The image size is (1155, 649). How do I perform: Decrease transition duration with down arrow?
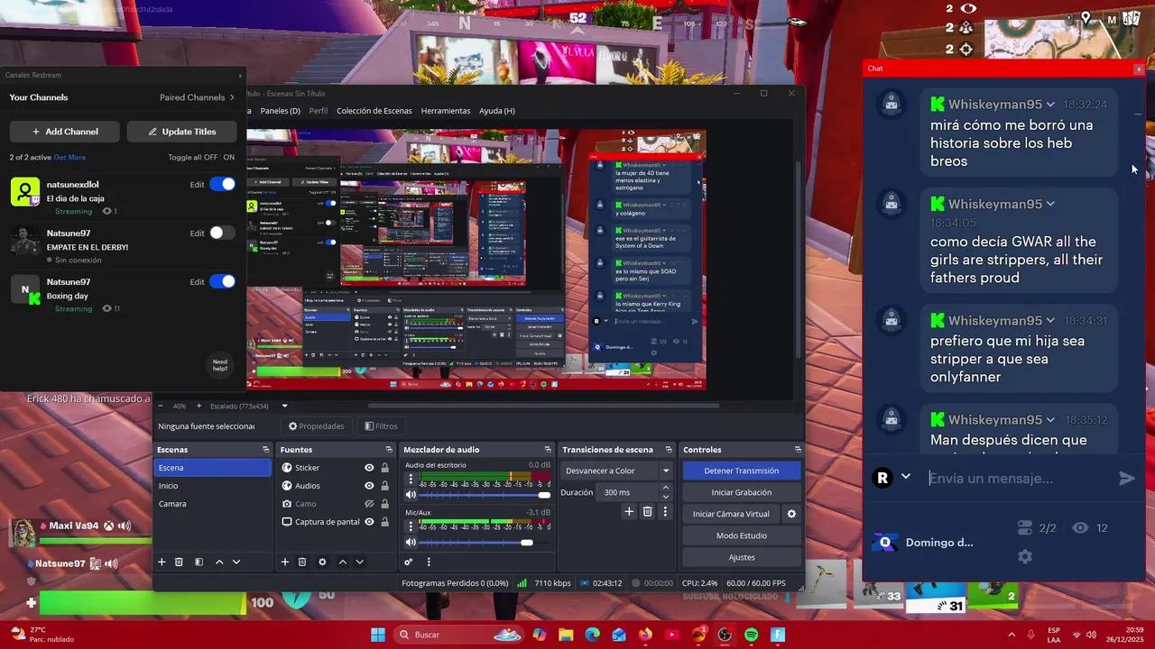666,497
